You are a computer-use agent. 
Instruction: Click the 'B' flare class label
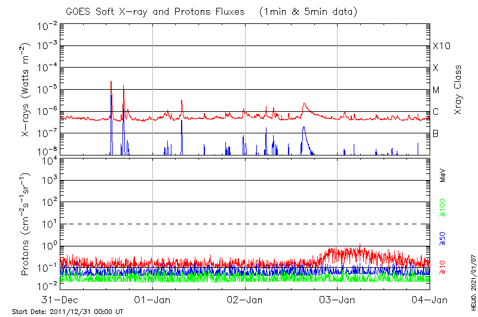point(436,133)
